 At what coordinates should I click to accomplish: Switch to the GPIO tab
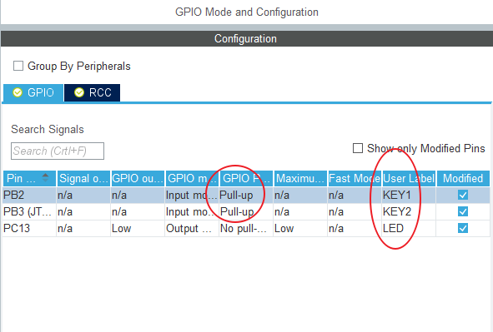pyautogui.click(x=33, y=93)
